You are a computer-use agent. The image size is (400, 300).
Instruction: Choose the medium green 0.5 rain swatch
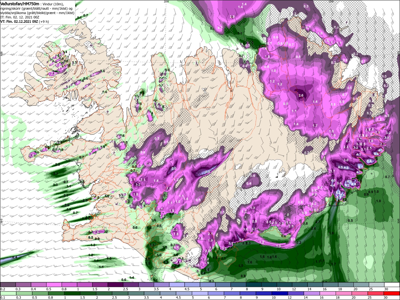point(40,293)
